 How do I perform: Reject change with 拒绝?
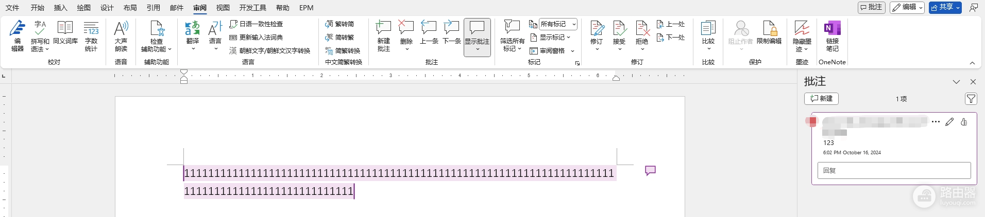[642, 36]
